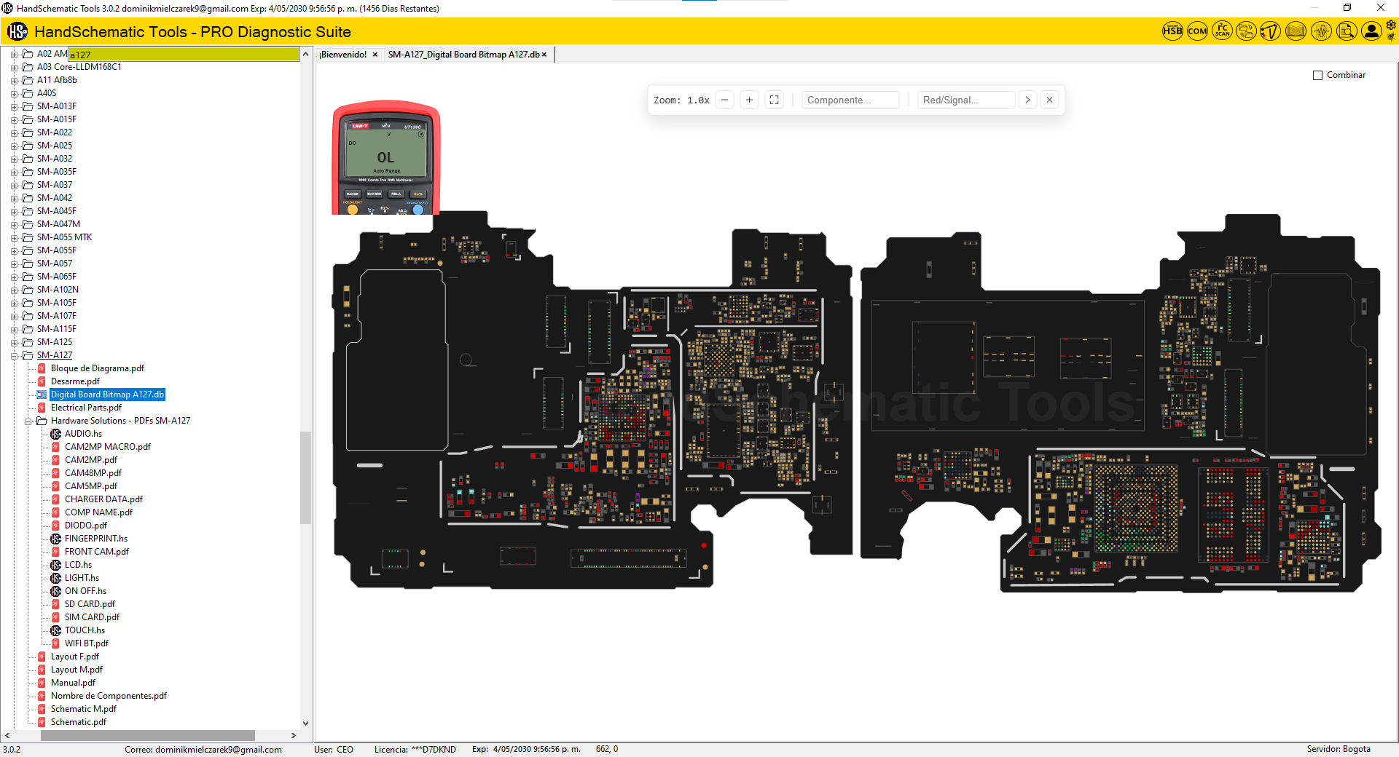Select SM-A127_Digital Board Bitmap A127.db tab
The height and width of the screenshot is (757, 1399).
coord(463,55)
